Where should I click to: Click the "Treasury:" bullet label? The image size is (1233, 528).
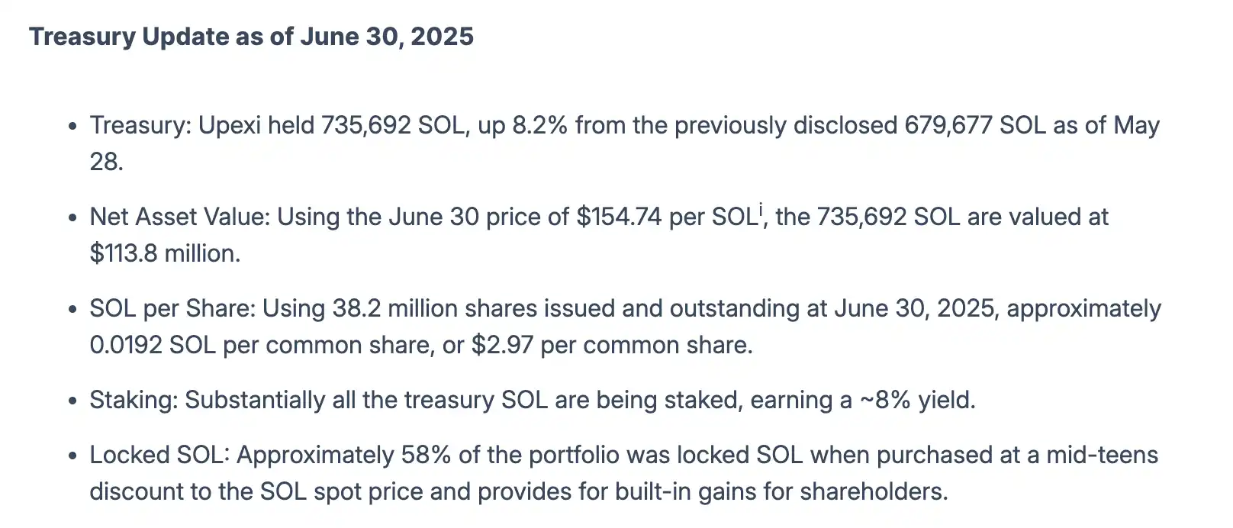pos(140,125)
